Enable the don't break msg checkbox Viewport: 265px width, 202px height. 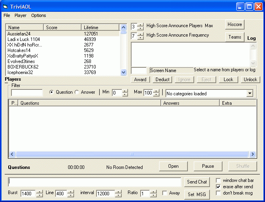point(218,193)
